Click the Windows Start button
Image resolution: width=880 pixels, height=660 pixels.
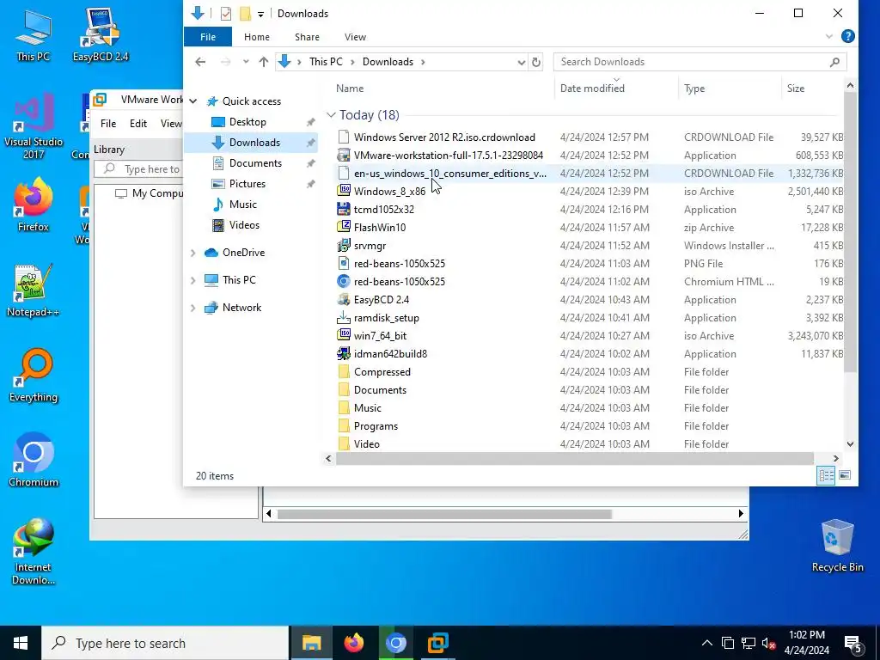pyautogui.click(x=21, y=643)
